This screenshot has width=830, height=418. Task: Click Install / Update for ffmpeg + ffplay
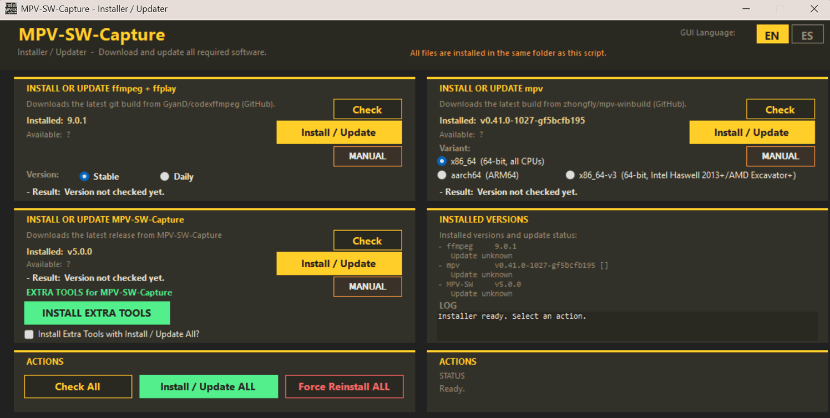pyautogui.click(x=339, y=132)
